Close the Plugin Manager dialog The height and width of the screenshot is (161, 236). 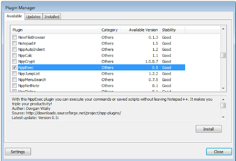219,152
